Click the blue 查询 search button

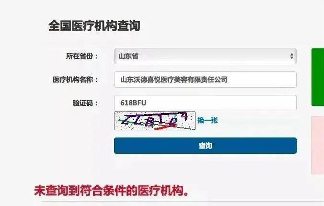205,146
